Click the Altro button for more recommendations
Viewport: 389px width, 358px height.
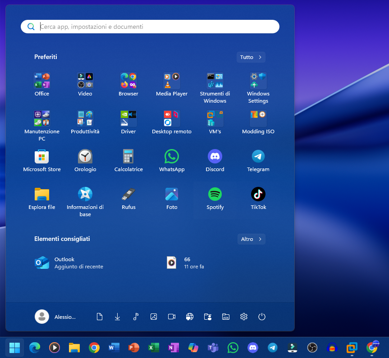pyautogui.click(x=252, y=239)
